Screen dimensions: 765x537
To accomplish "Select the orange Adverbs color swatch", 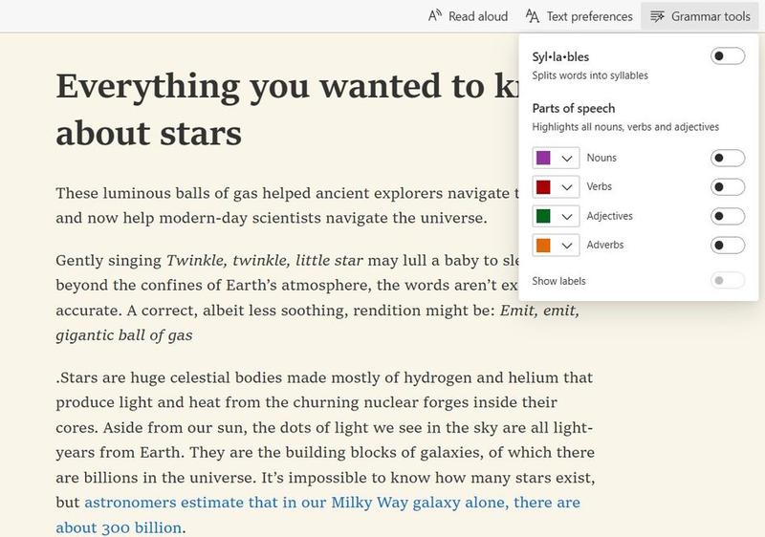I will pos(543,246).
